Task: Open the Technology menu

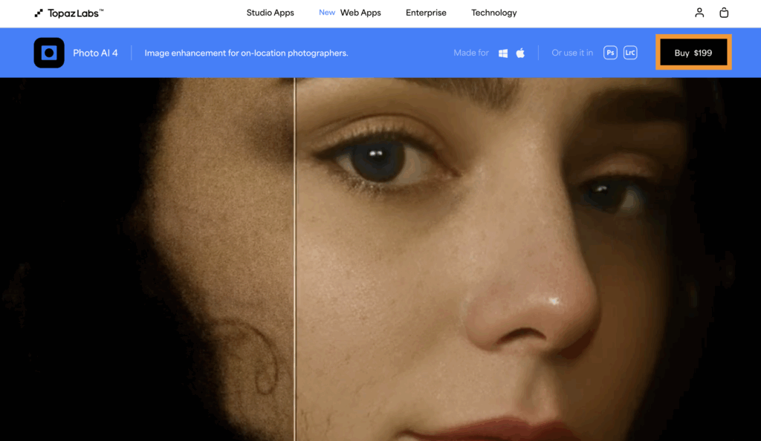Action: pos(494,13)
